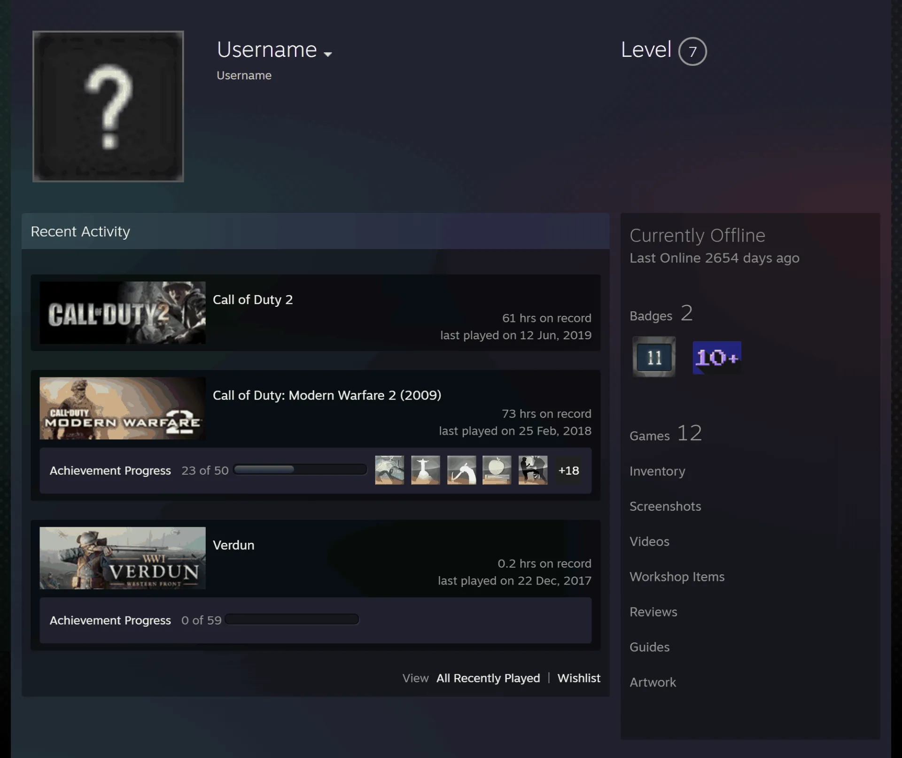The width and height of the screenshot is (902, 758).
Task: Open the Artwork link
Action: [x=653, y=682]
